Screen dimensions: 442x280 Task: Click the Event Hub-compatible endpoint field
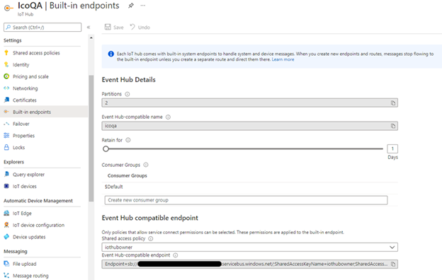(x=250, y=264)
